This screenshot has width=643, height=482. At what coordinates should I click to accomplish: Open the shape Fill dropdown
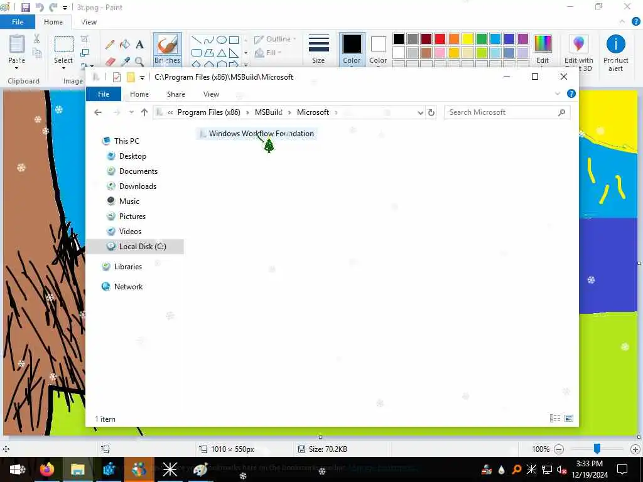268,53
